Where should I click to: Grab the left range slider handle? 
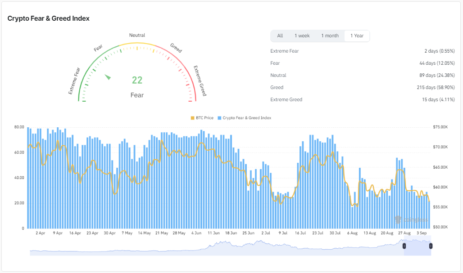click(x=404, y=246)
